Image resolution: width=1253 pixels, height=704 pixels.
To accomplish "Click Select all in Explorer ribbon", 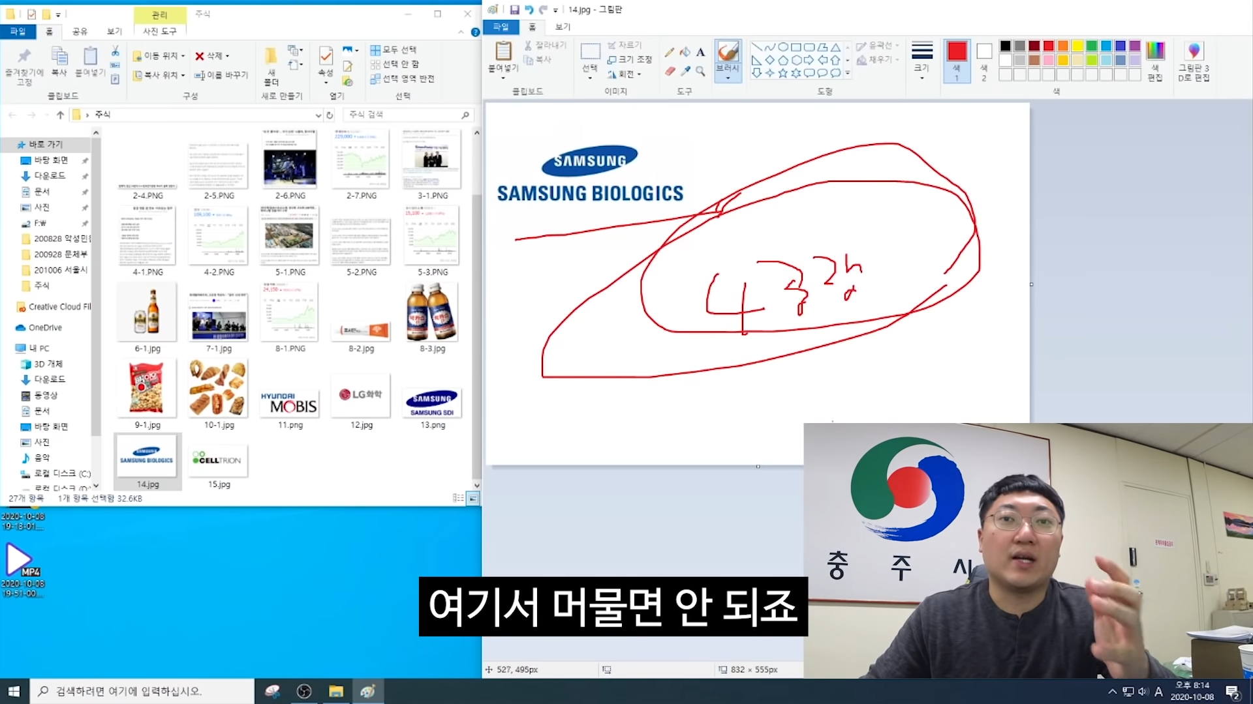I will [394, 50].
